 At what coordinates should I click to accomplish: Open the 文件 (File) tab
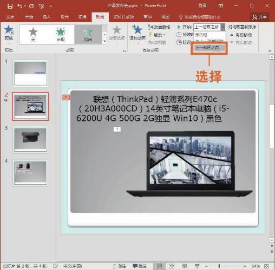pyautogui.click(x=10, y=17)
